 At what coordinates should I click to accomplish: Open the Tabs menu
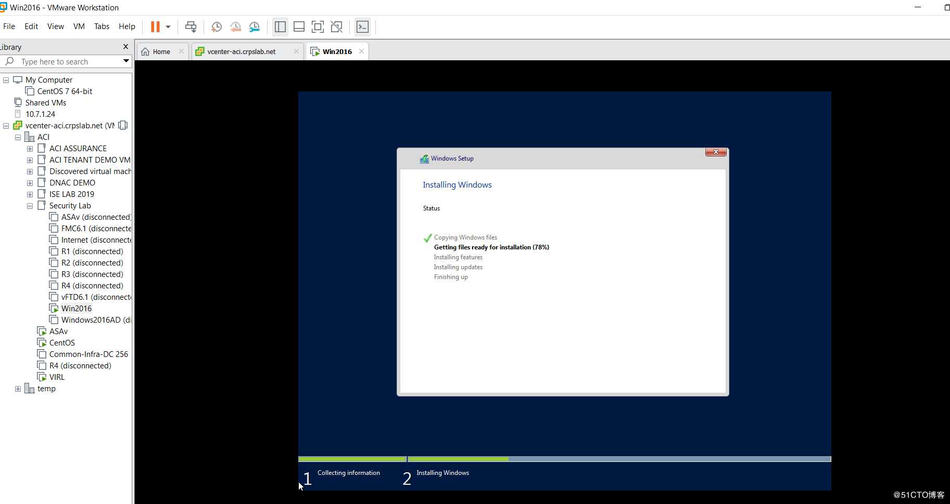pos(102,26)
